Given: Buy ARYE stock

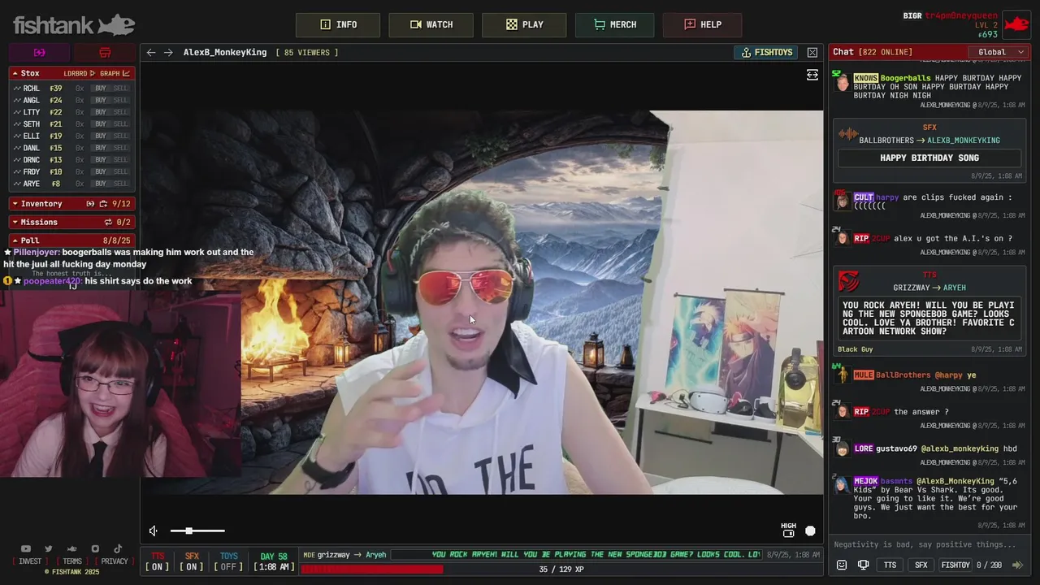Looking at the screenshot, I should point(101,184).
